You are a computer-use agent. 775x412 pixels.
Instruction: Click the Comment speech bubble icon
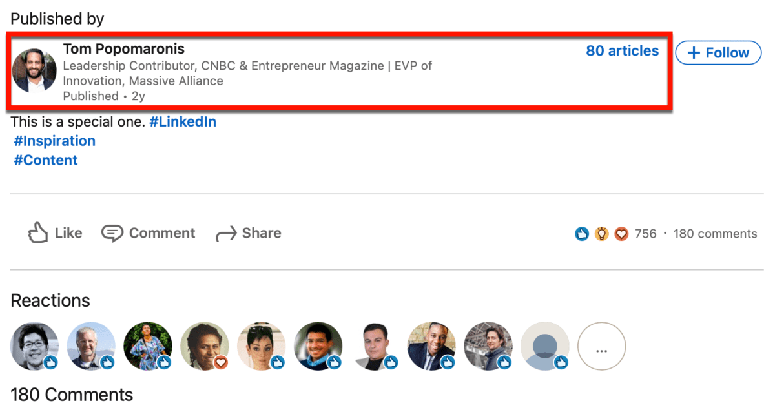point(112,233)
